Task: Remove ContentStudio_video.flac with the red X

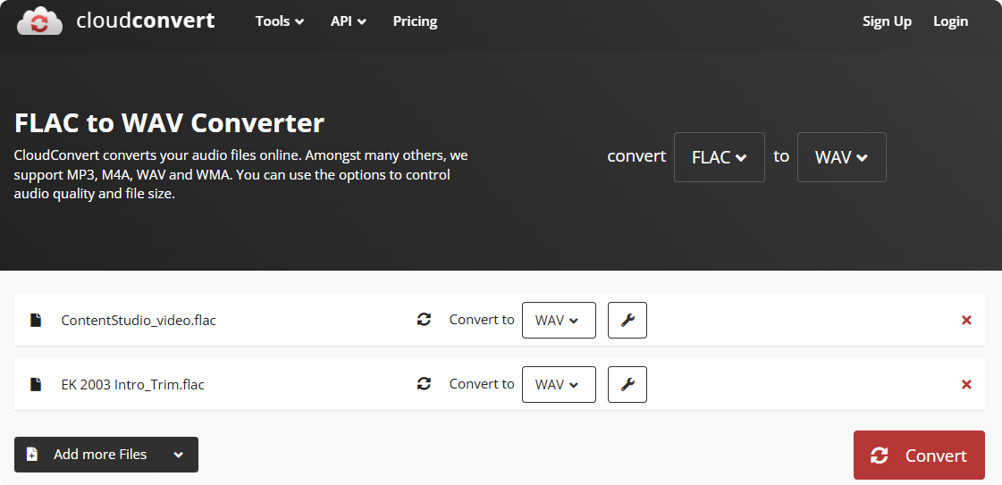Action: pos(966,320)
